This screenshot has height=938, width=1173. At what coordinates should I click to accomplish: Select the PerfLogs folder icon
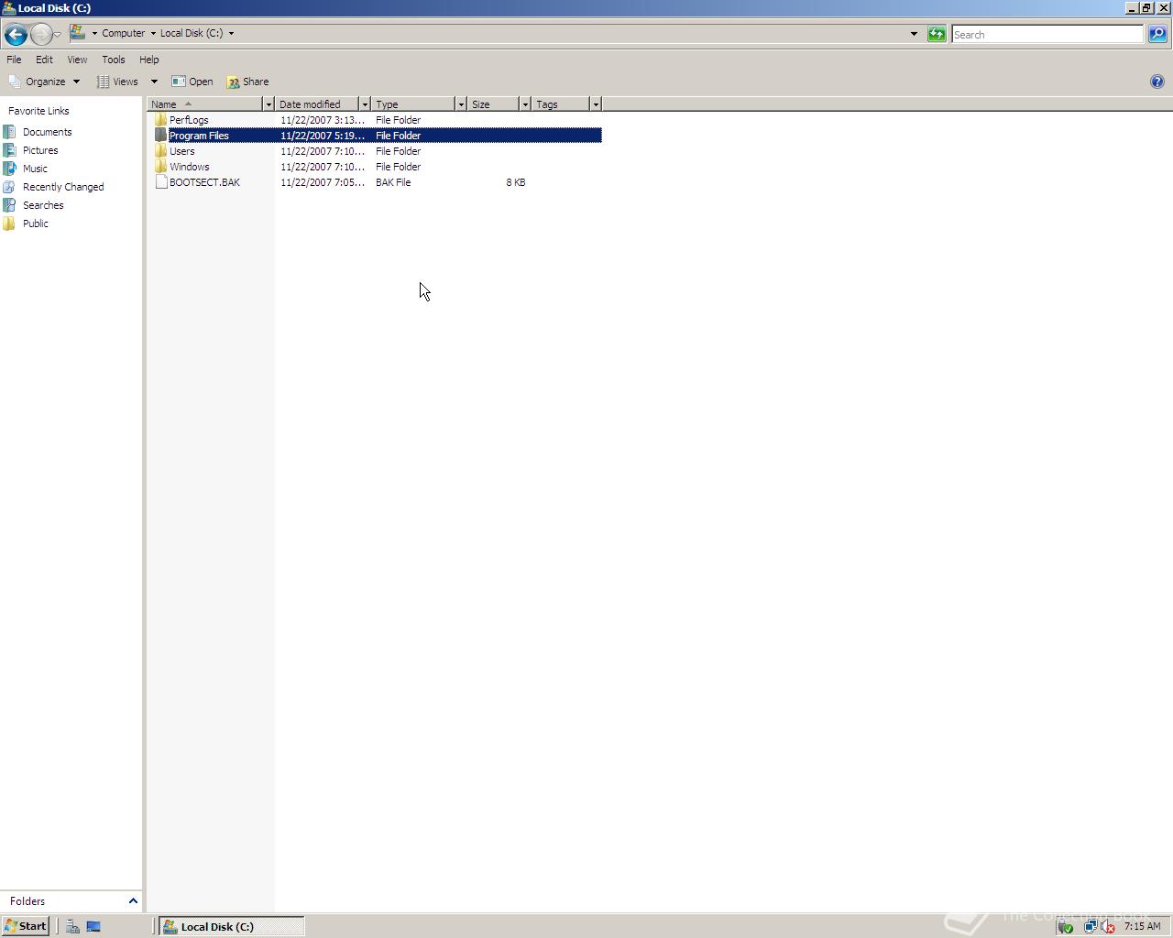[x=160, y=120]
